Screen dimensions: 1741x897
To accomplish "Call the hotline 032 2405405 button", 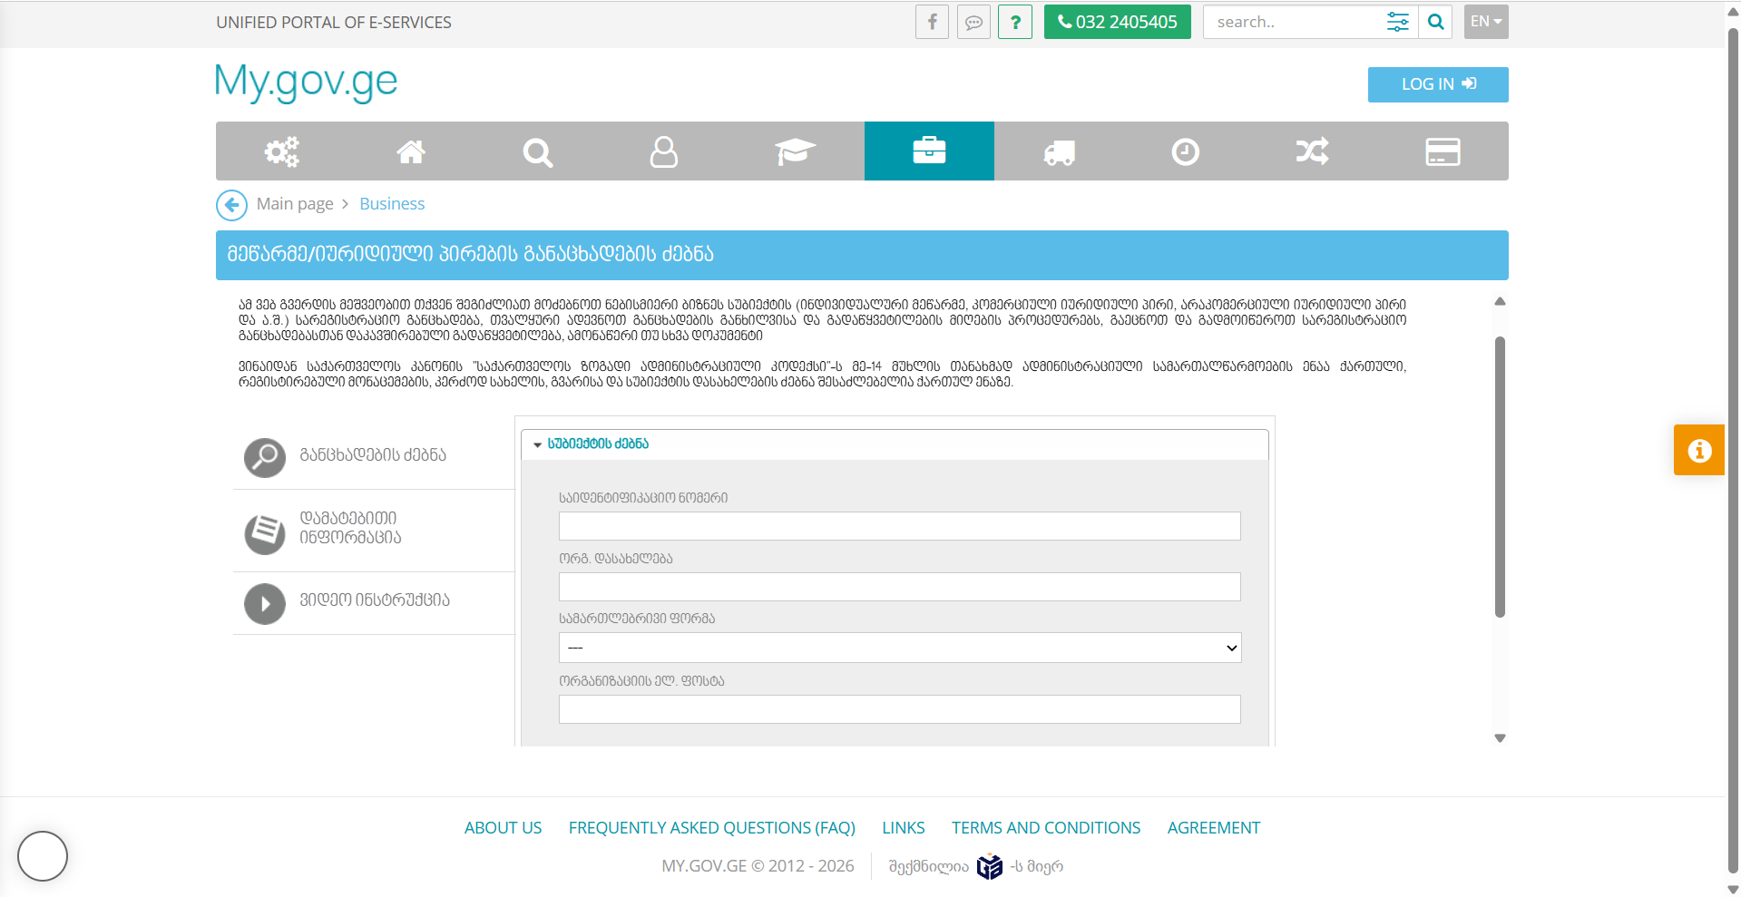I will coord(1118,22).
